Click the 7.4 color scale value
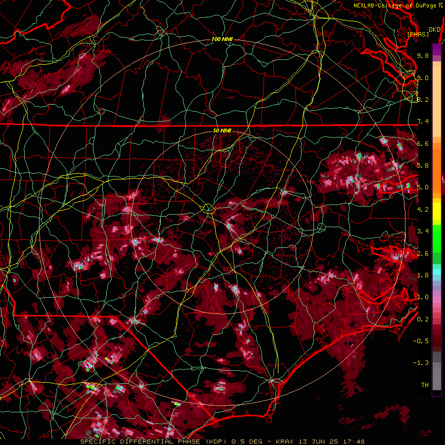 [x=423, y=122]
